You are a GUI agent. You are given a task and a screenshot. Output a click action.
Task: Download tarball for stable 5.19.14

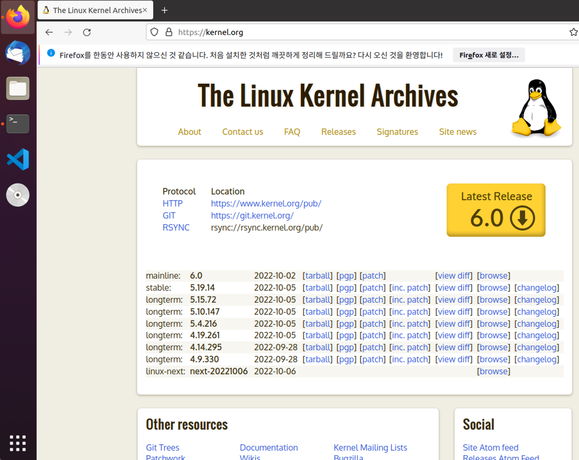[x=317, y=288]
